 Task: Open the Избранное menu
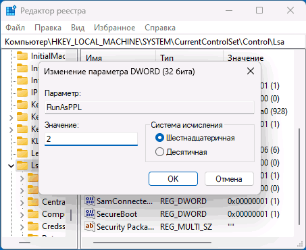tap(115, 28)
